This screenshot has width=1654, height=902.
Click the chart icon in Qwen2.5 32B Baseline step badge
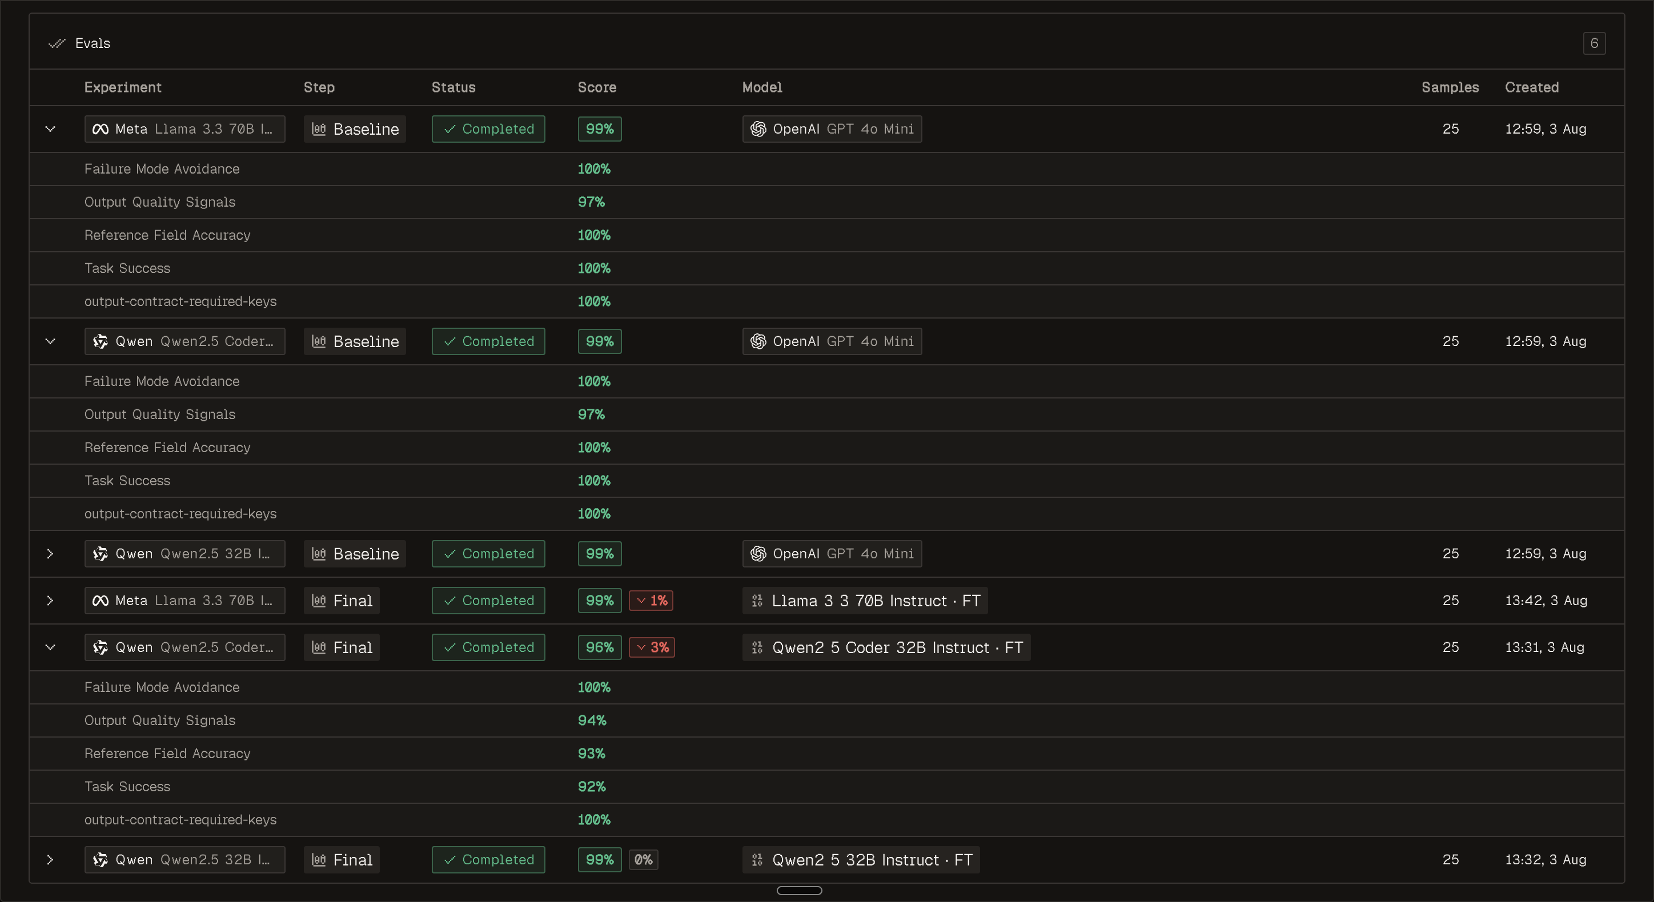pyautogui.click(x=319, y=554)
